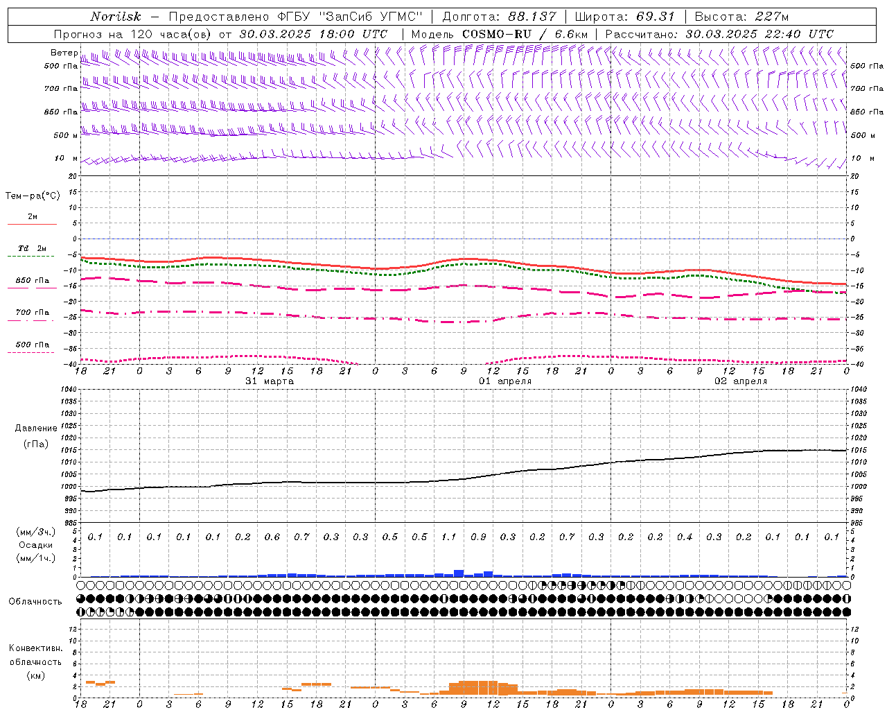Click the 'Облачность' cloud cover label
Image resolution: width=887 pixels, height=710 pixels.
35,602
